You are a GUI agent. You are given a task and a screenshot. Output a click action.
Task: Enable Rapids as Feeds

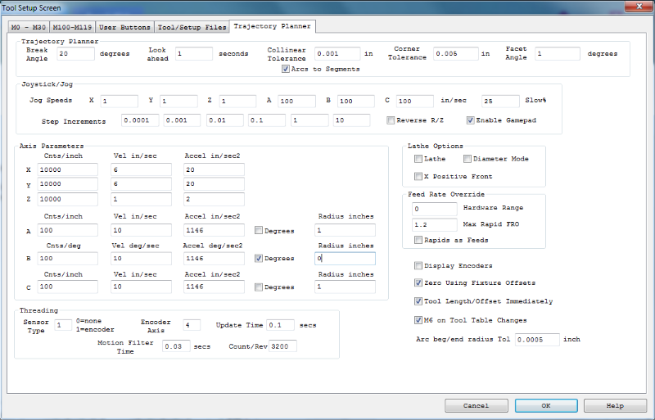tap(418, 240)
